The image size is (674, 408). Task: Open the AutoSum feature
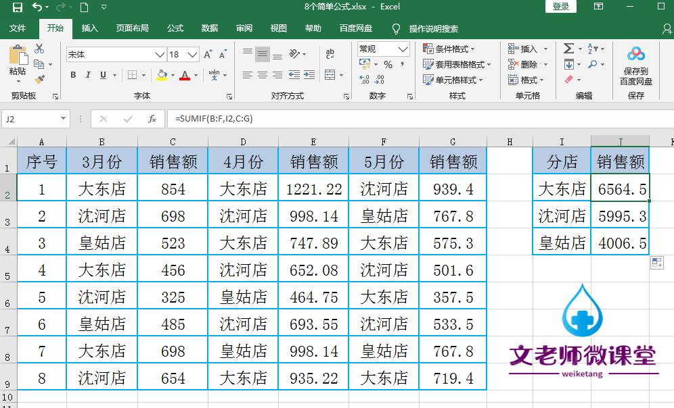[x=569, y=49]
